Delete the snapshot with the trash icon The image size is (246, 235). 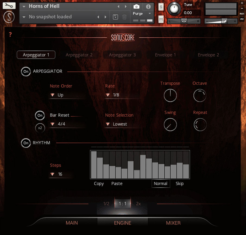pos(124,17)
